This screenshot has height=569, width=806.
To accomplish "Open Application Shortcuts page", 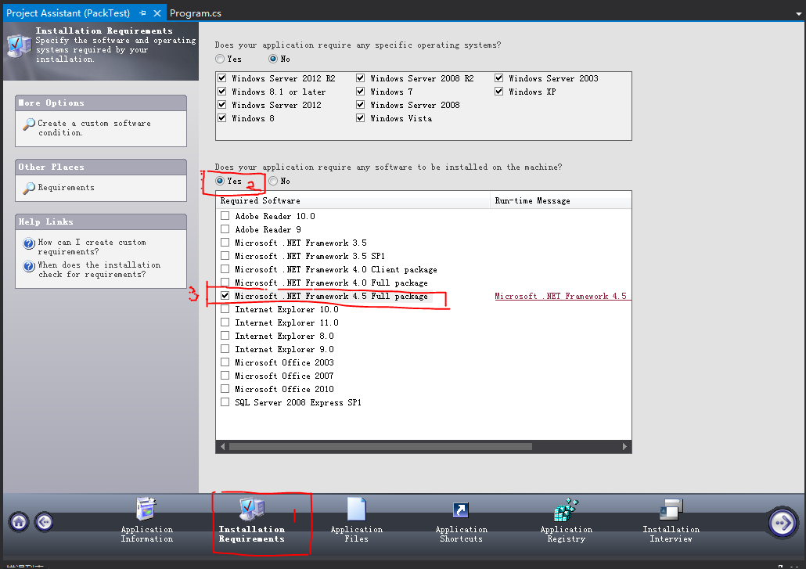I will pyautogui.click(x=461, y=510).
